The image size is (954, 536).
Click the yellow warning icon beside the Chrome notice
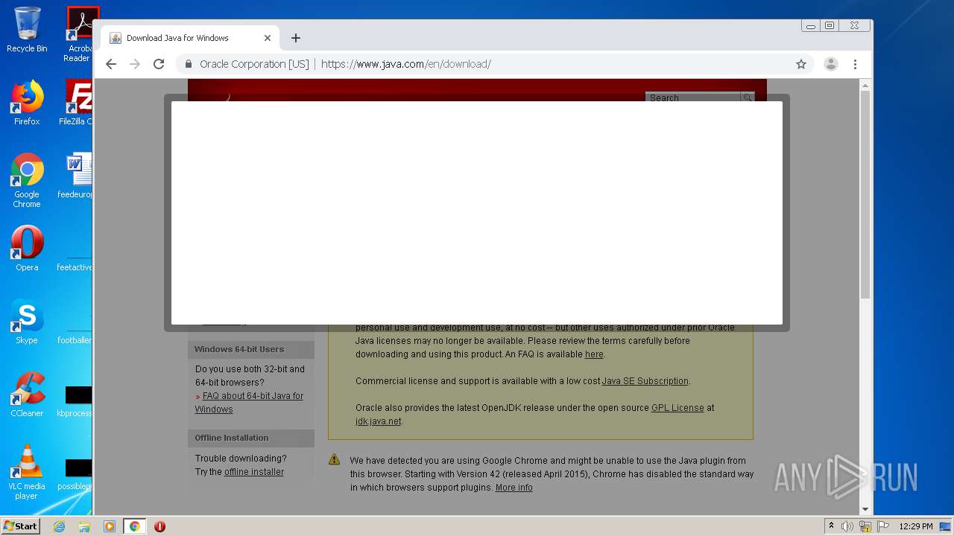tap(335, 460)
